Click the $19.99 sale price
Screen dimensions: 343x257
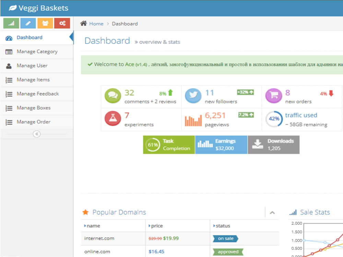[171, 238]
